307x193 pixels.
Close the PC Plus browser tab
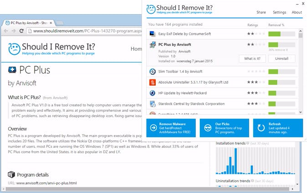[51, 23]
